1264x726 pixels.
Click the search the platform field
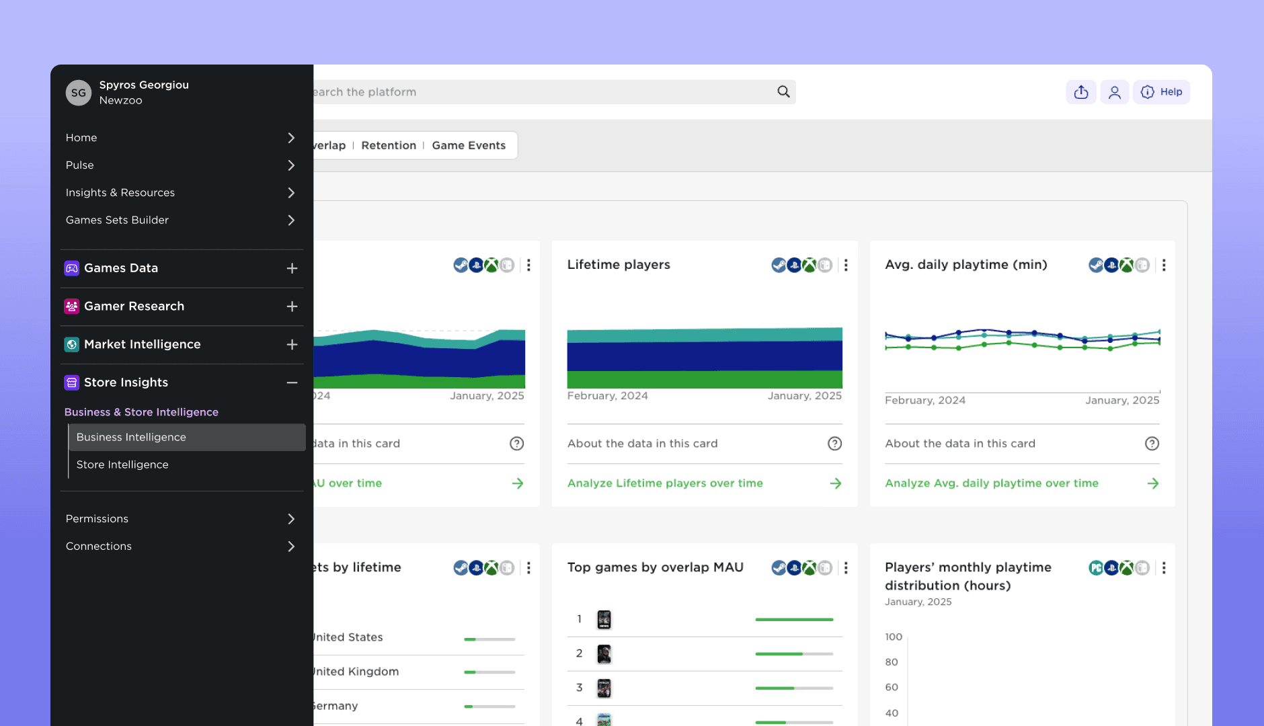point(554,92)
